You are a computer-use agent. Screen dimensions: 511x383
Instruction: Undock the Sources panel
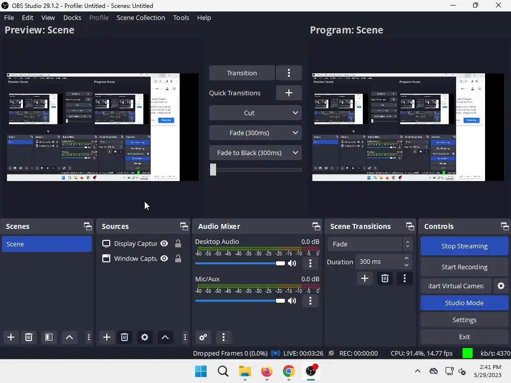[184, 226]
